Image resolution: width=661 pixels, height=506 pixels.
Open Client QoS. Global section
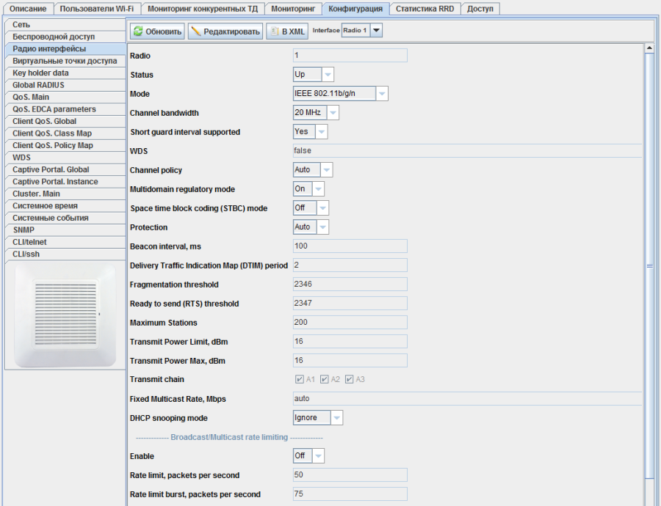[x=65, y=121]
